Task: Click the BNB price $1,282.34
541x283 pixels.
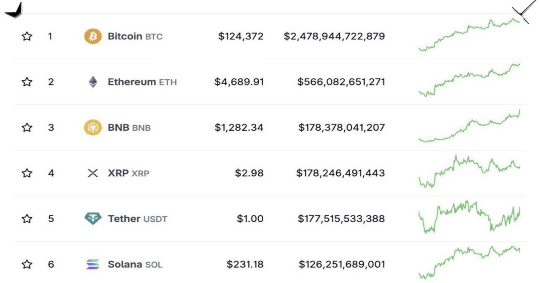Action: 239,127
